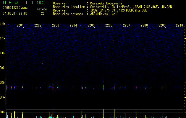Click the filename 0405012200.png
Viewport: 186px width, 118px height.
pyautogui.click(x=15, y=8)
